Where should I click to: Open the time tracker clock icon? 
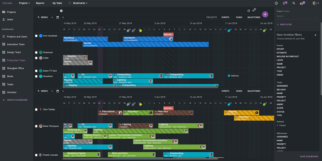[x=276, y=3]
